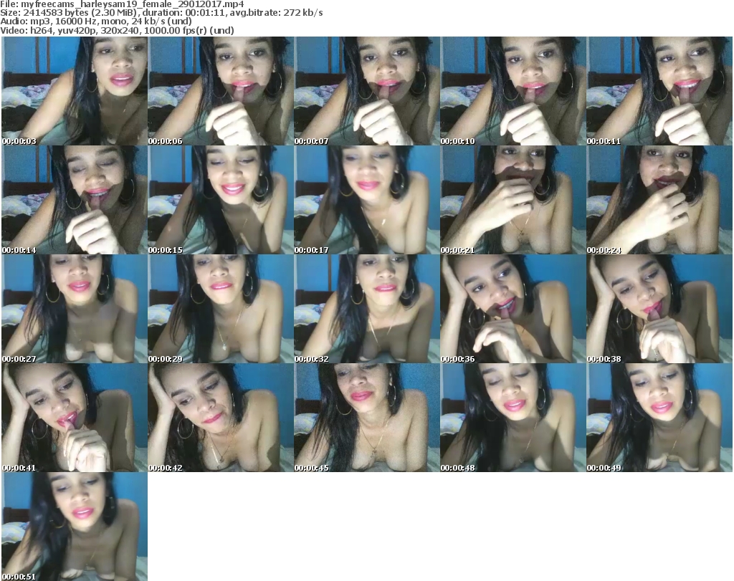Viewport: 734px width, 581px height.
Task: Select the last frame stamped 00:00:51
Action: point(75,527)
